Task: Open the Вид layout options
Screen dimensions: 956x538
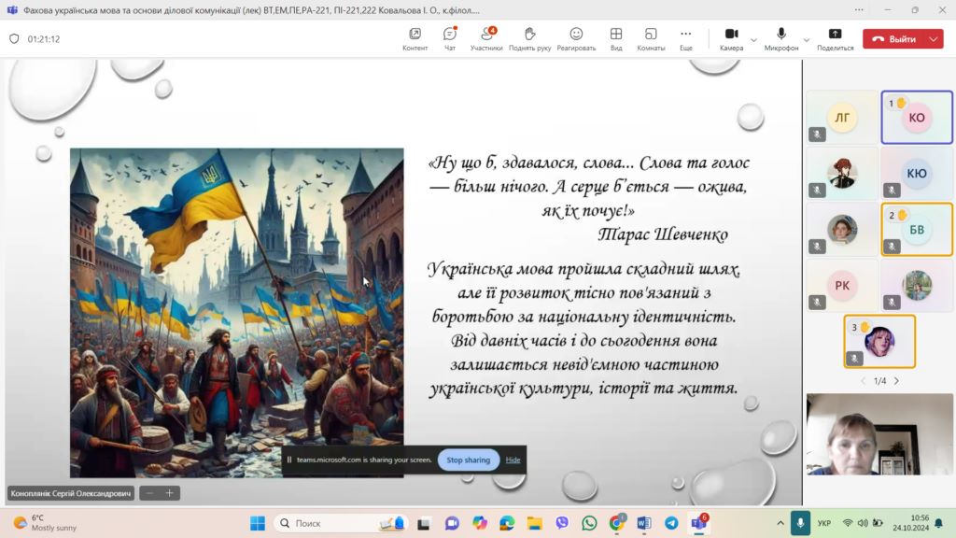Action: (x=616, y=38)
